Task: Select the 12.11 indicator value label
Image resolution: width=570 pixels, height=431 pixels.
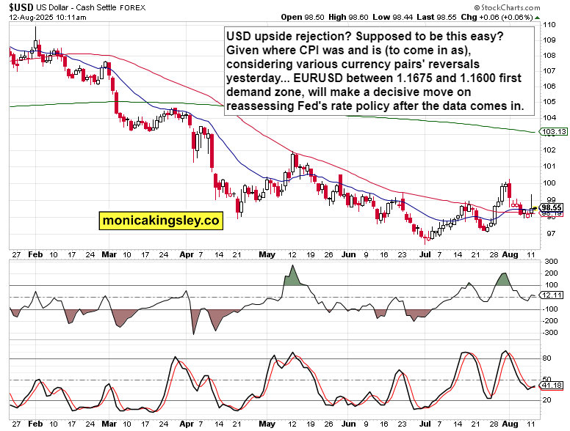Action: (551, 295)
